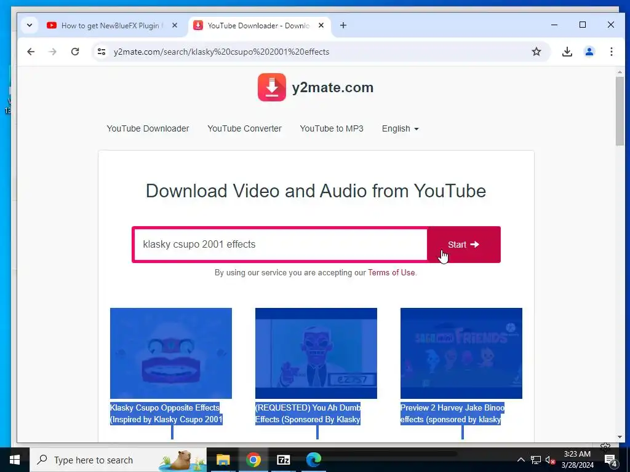Expand the English language dropdown

[400, 128]
